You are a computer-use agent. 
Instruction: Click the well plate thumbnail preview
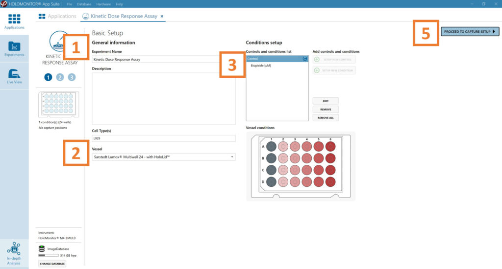click(x=59, y=105)
